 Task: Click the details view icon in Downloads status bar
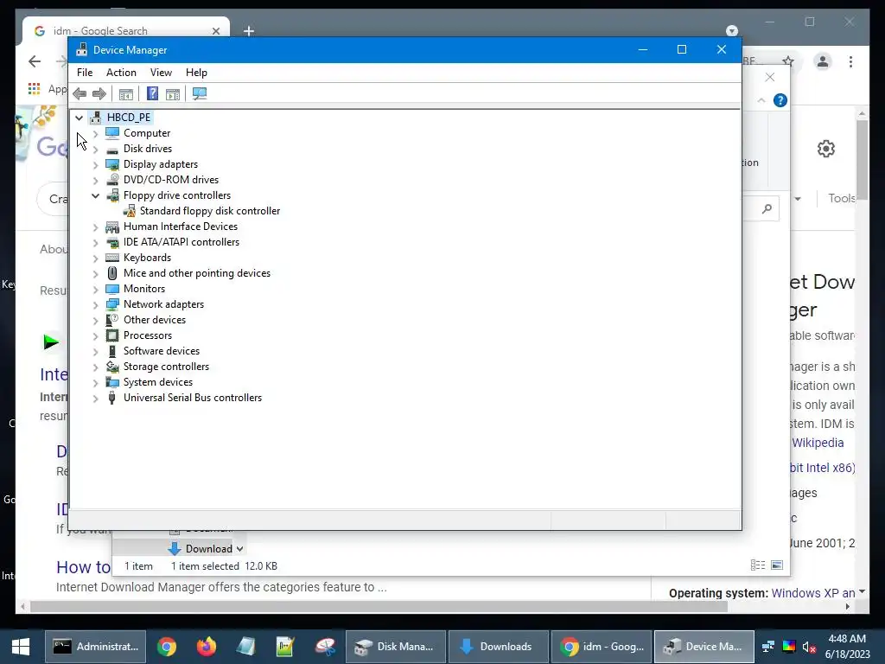pos(758,565)
